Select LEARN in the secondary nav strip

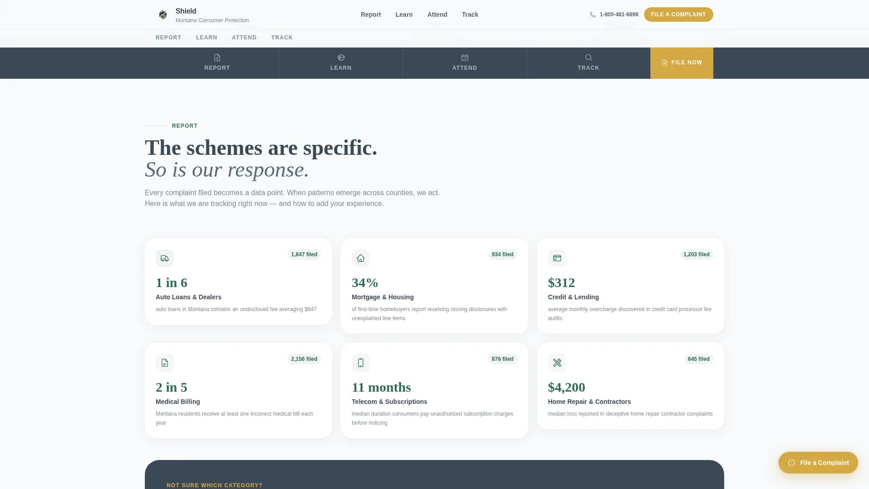206,38
